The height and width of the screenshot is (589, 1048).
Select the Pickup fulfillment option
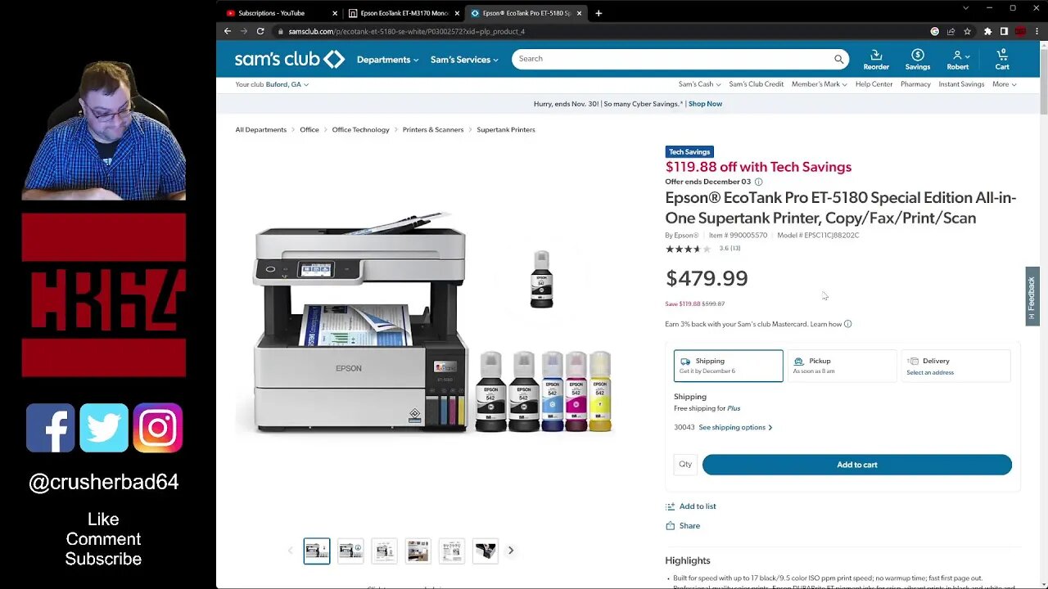click(842, 366)
